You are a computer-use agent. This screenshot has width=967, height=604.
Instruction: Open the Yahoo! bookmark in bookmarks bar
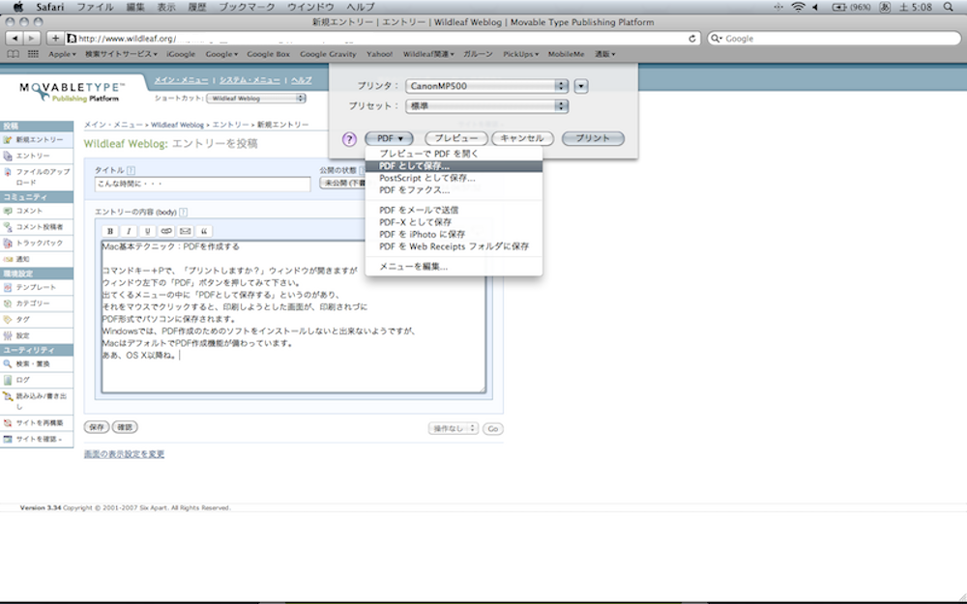pos(379,54)
